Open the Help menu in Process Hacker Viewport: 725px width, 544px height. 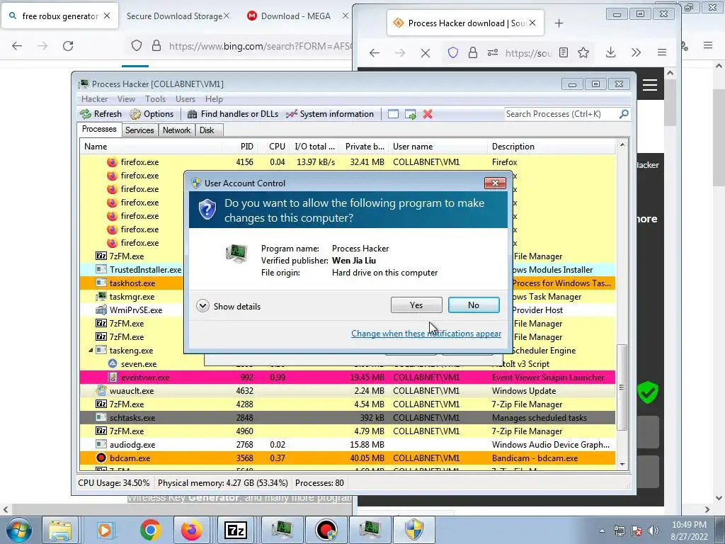point(214,99)
